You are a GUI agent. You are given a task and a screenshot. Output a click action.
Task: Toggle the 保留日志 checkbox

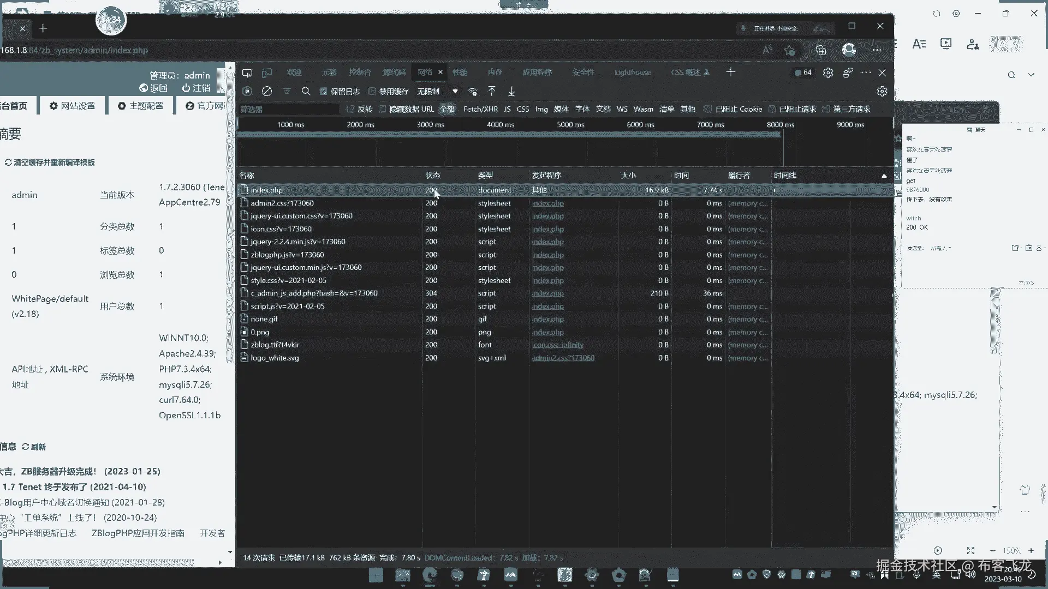324,92
